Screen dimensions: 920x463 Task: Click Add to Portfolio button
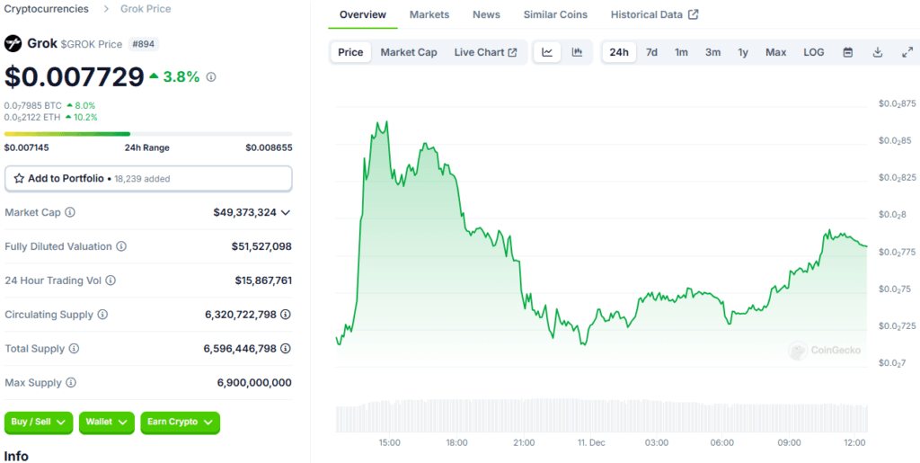(x=148, y=178)
